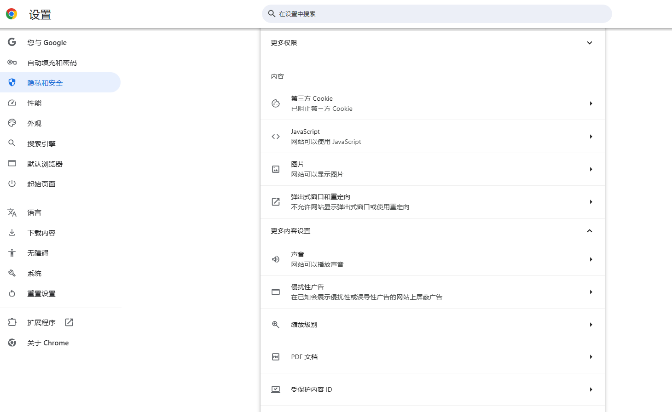Click the wrench icon for 系统
Screen dimensions: 672x412
pyautogui.click(x=12, y=273)
